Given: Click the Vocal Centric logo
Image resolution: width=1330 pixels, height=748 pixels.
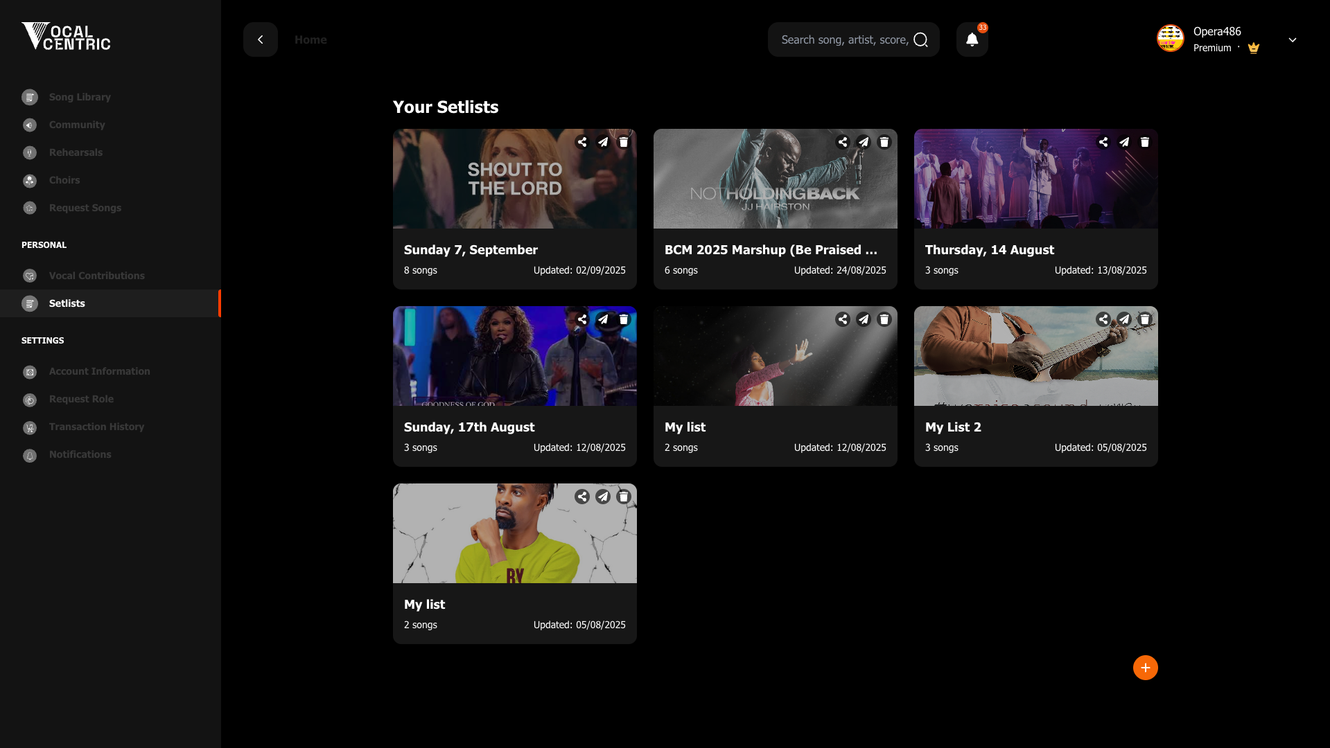Looking at the screenshot, I should click(x=65, y=37).
